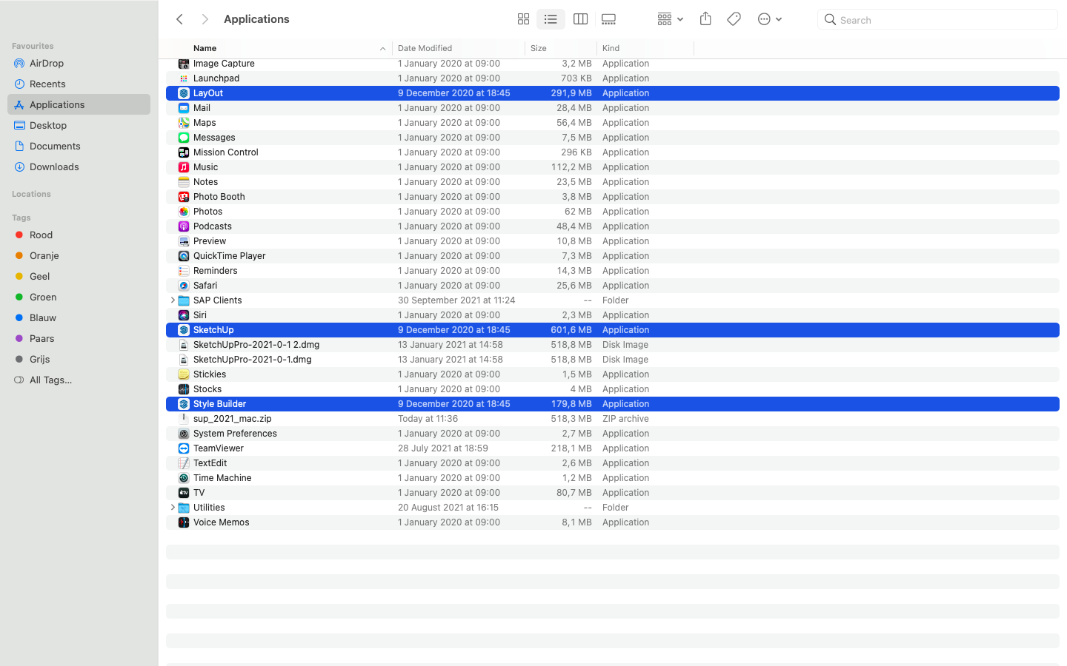The image size is (1067, 666).
Task: Select the TeamViewer app icon
Action: 184,448
